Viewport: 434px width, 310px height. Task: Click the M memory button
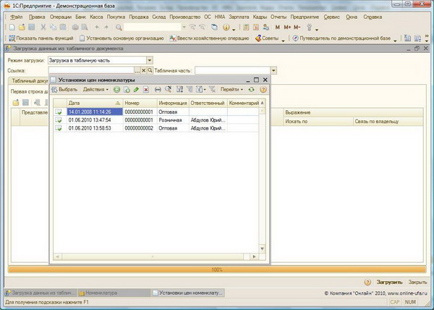277,27
